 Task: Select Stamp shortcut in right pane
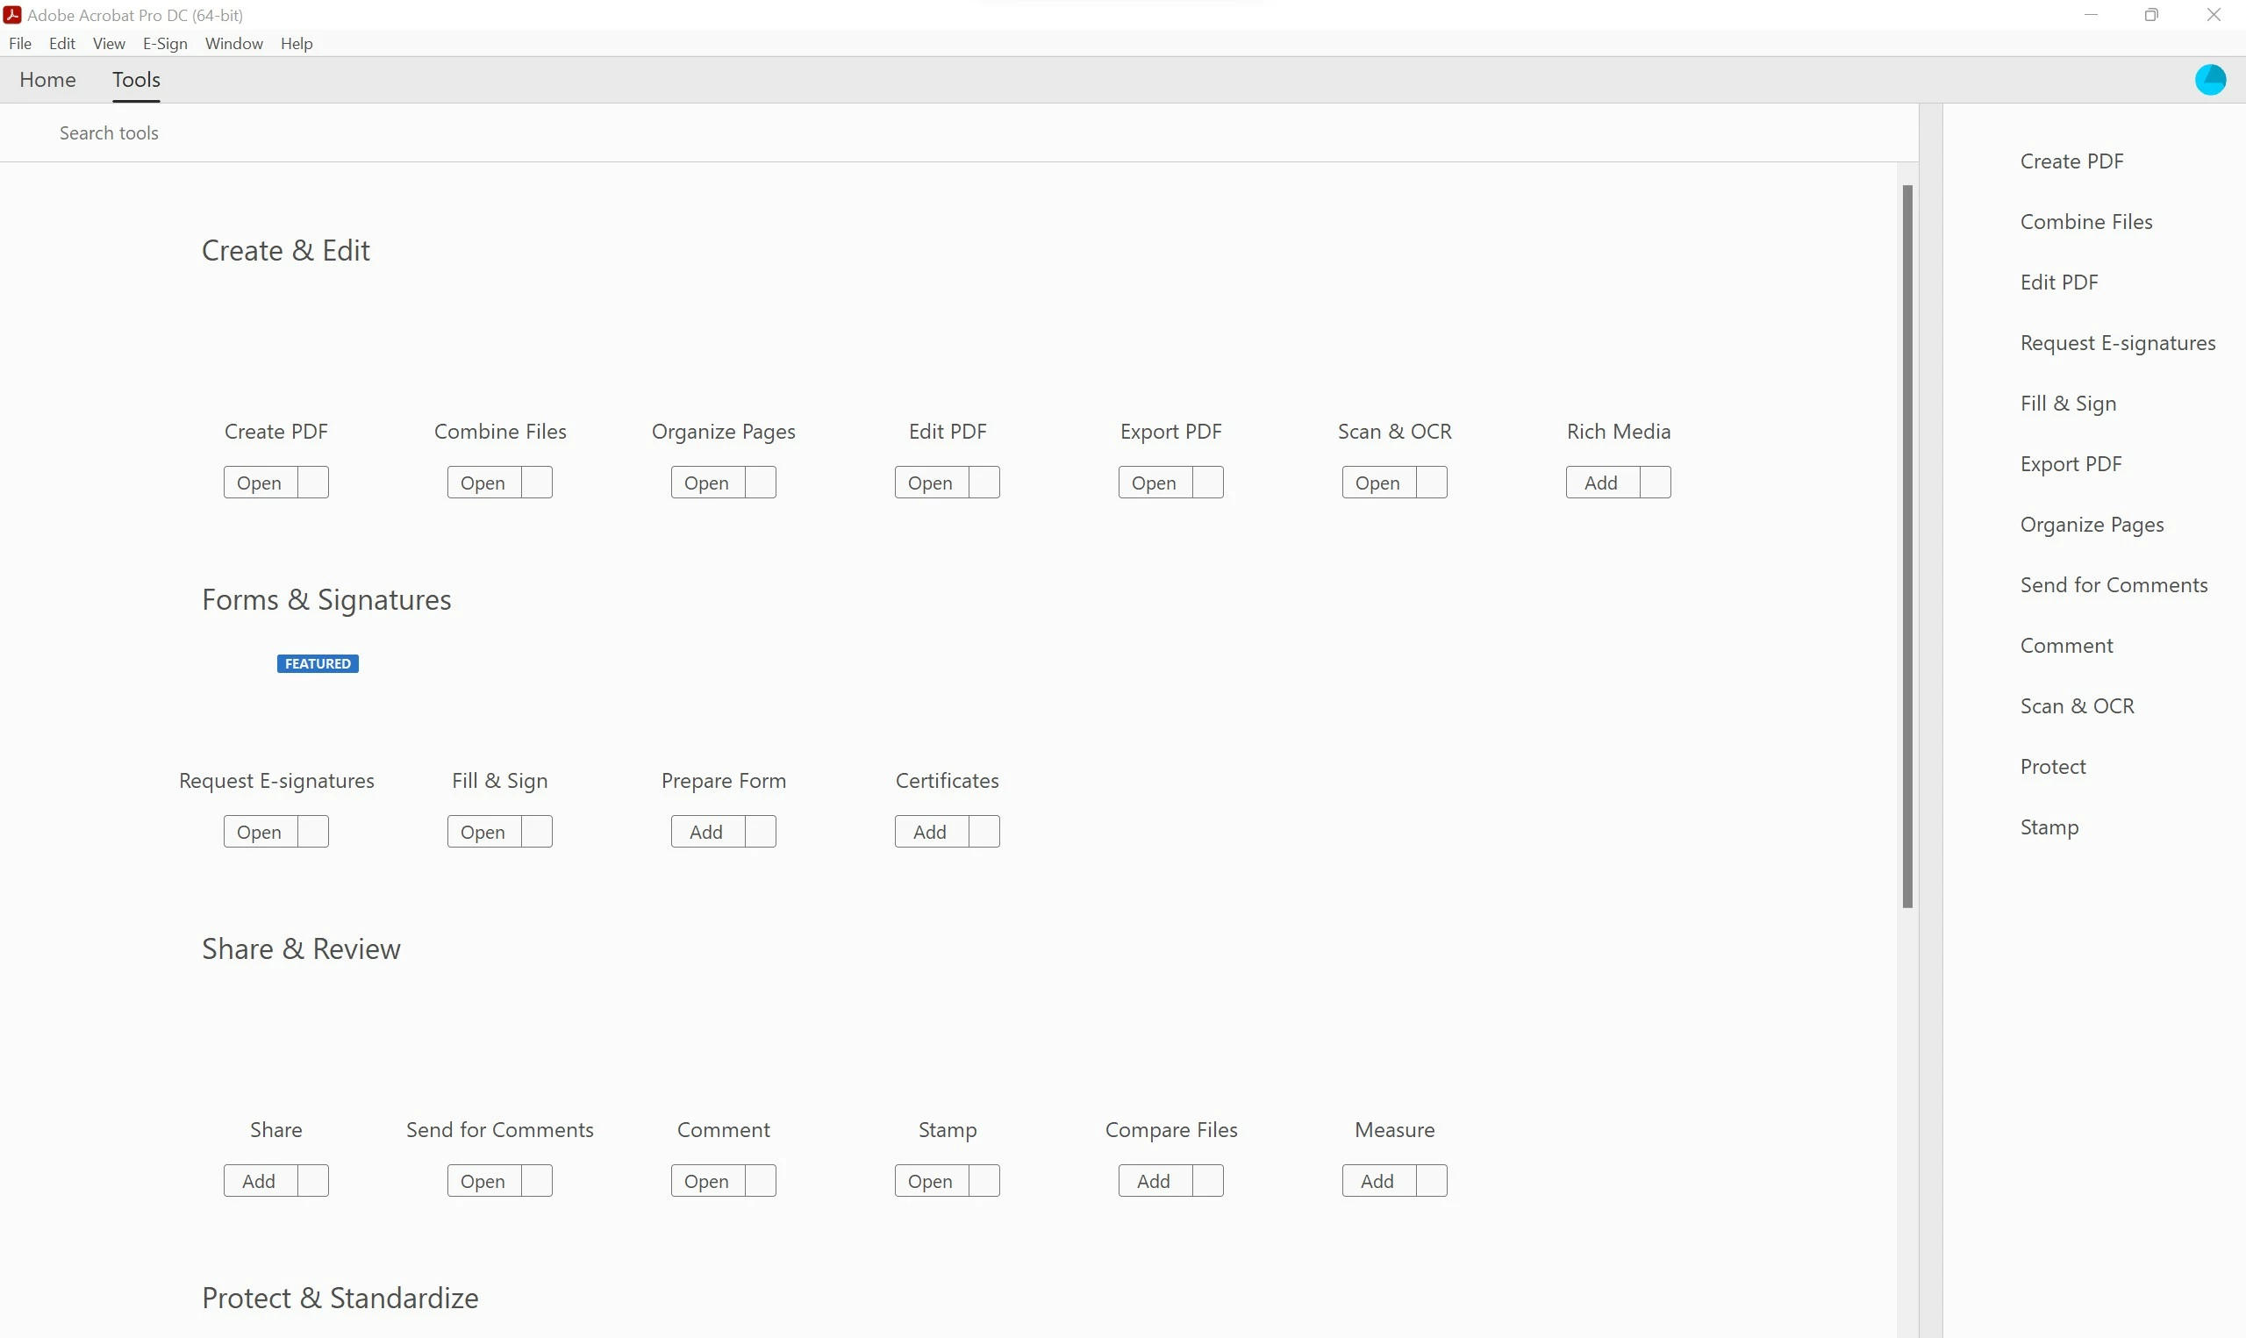(x=2049, y=826)
